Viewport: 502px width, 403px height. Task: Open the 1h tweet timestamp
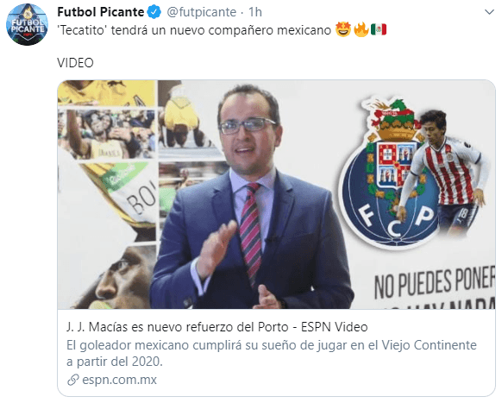coord(255,12)
